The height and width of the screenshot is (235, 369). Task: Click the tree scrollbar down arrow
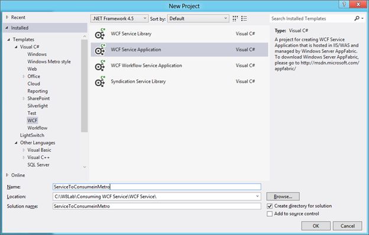pyautogui.click(x=85, y=167)
